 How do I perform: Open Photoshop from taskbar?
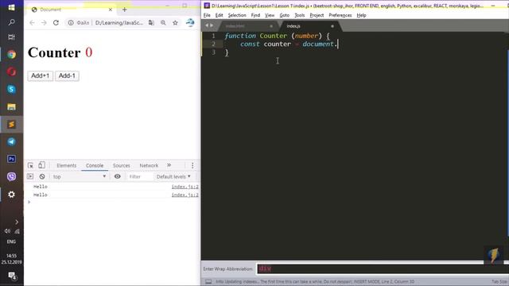click(x=11, y=159)
